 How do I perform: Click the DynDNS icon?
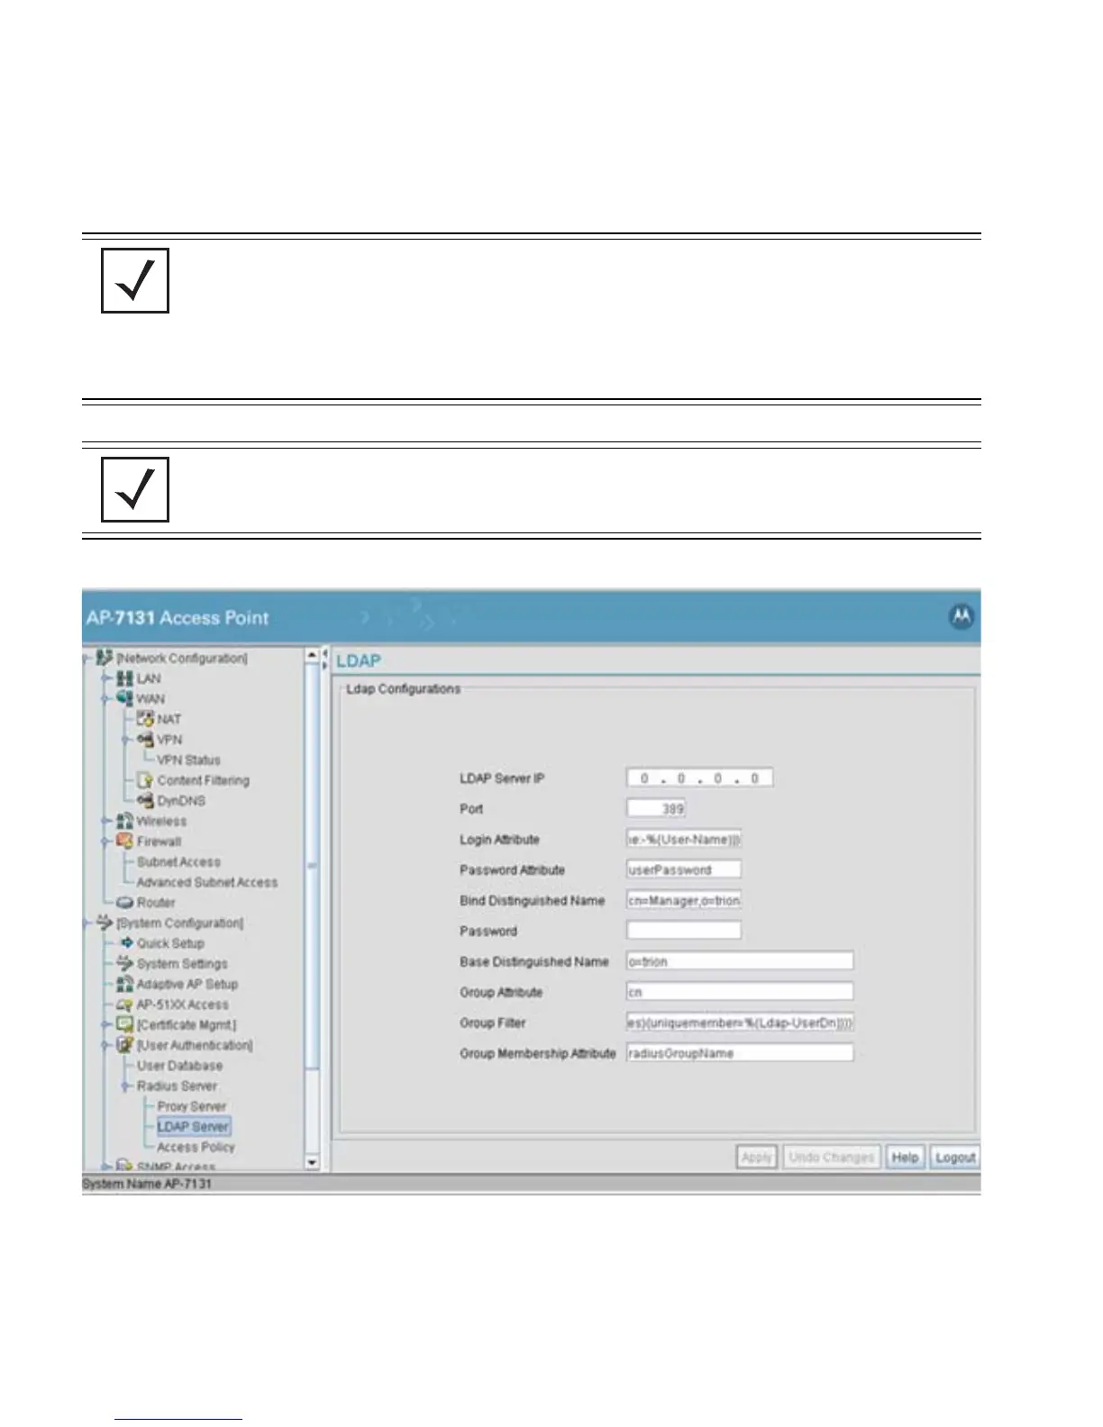point(146,801)
